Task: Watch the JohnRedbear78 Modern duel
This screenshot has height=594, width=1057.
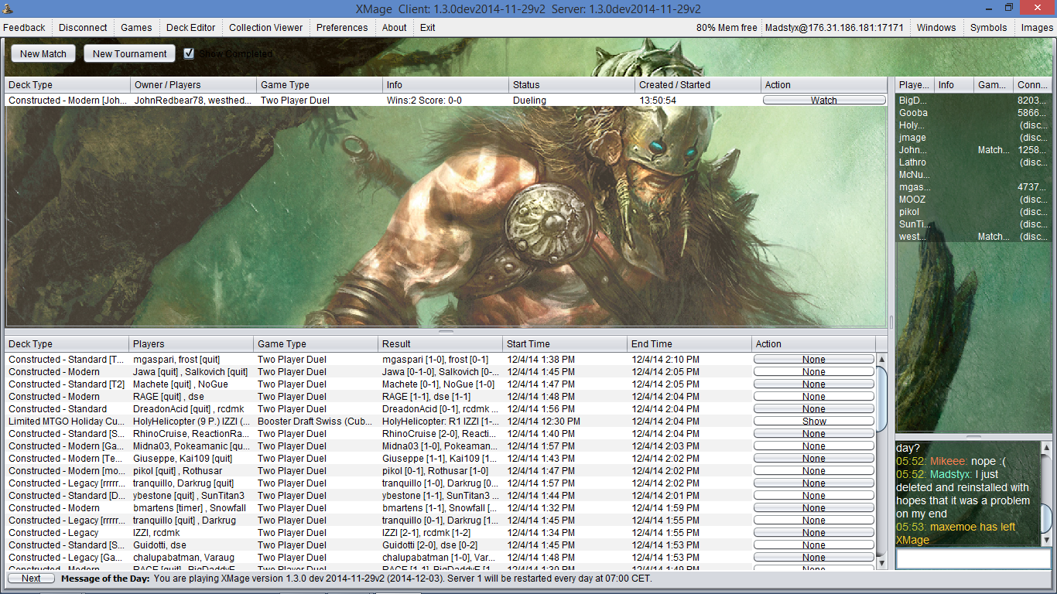Action: click(823, 101)
